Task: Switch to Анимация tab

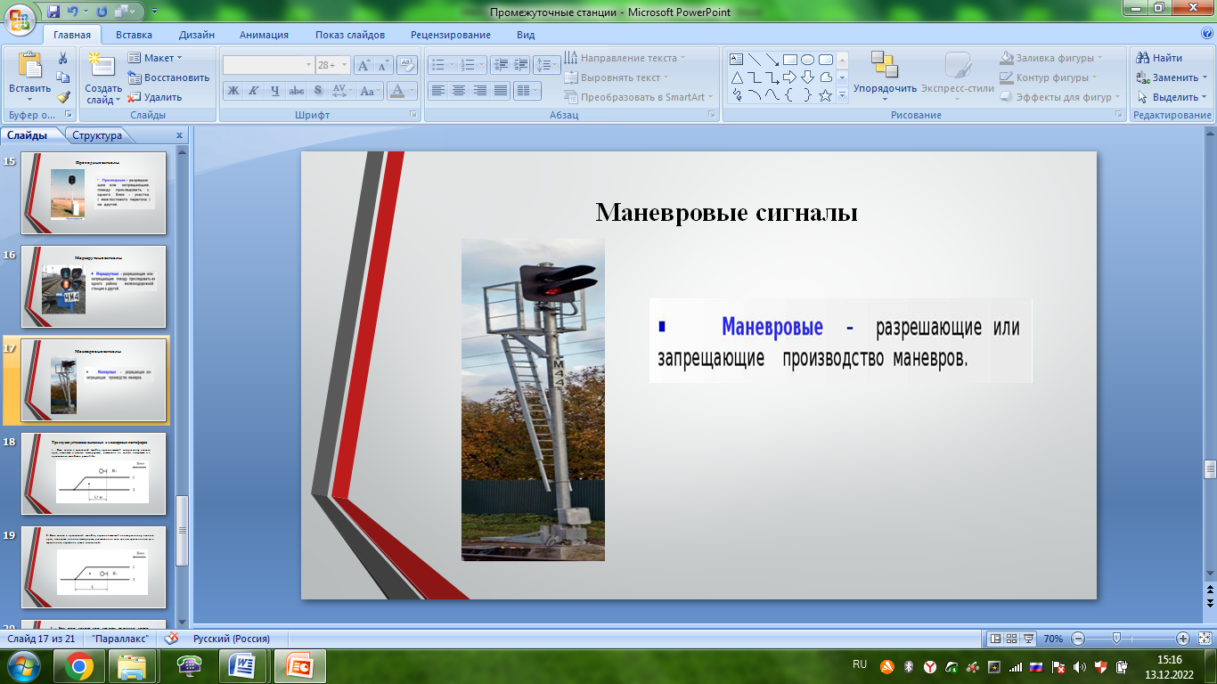Action: pos(264,35)
